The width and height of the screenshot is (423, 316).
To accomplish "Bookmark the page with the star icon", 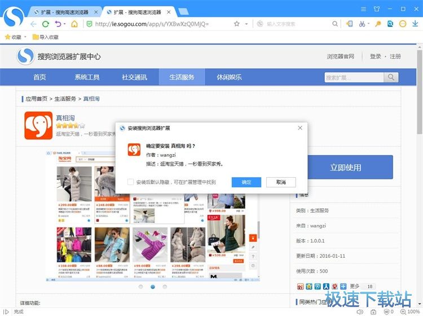I will [236, 24].
